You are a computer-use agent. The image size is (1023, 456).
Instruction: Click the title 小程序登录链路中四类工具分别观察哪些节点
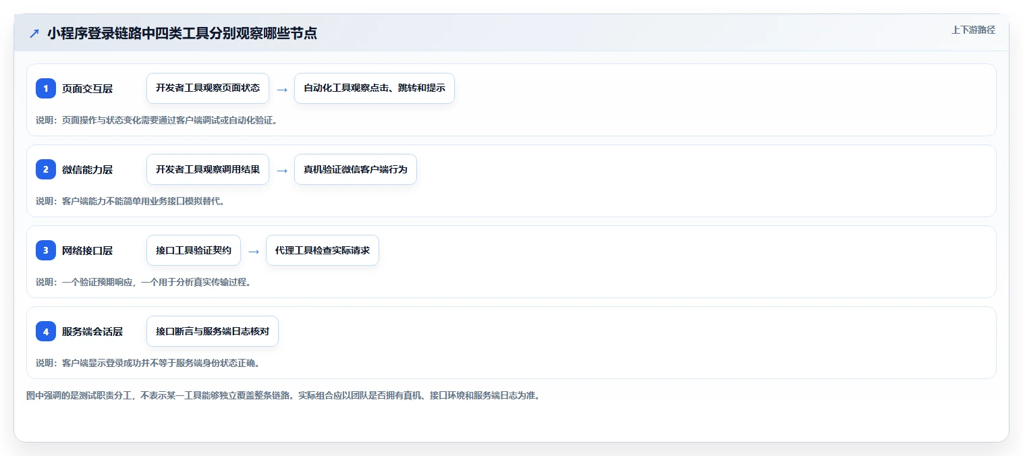[182, 34]
